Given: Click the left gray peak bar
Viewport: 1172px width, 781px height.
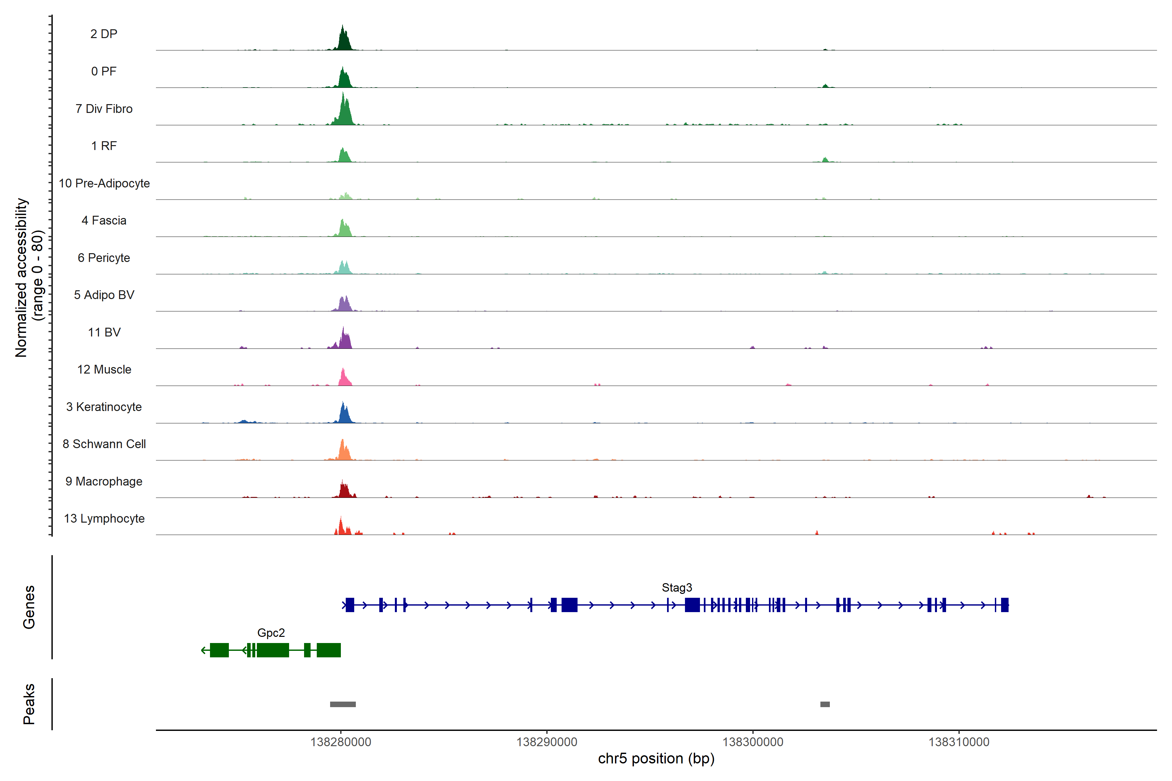Looking at the screenshot, I should point(343,704).
